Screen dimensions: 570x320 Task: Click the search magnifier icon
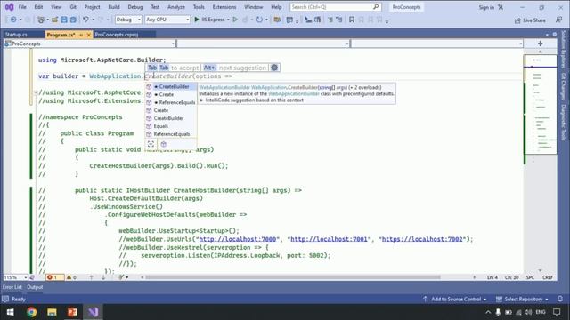(x=376, y=7)
